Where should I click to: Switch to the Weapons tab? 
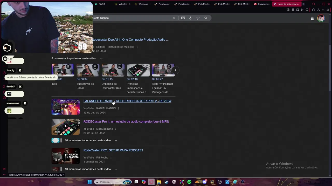(142, 4)
